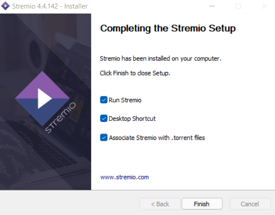
Task: Click the "Click Finish to close Setup" text
Action: [135, 73]
